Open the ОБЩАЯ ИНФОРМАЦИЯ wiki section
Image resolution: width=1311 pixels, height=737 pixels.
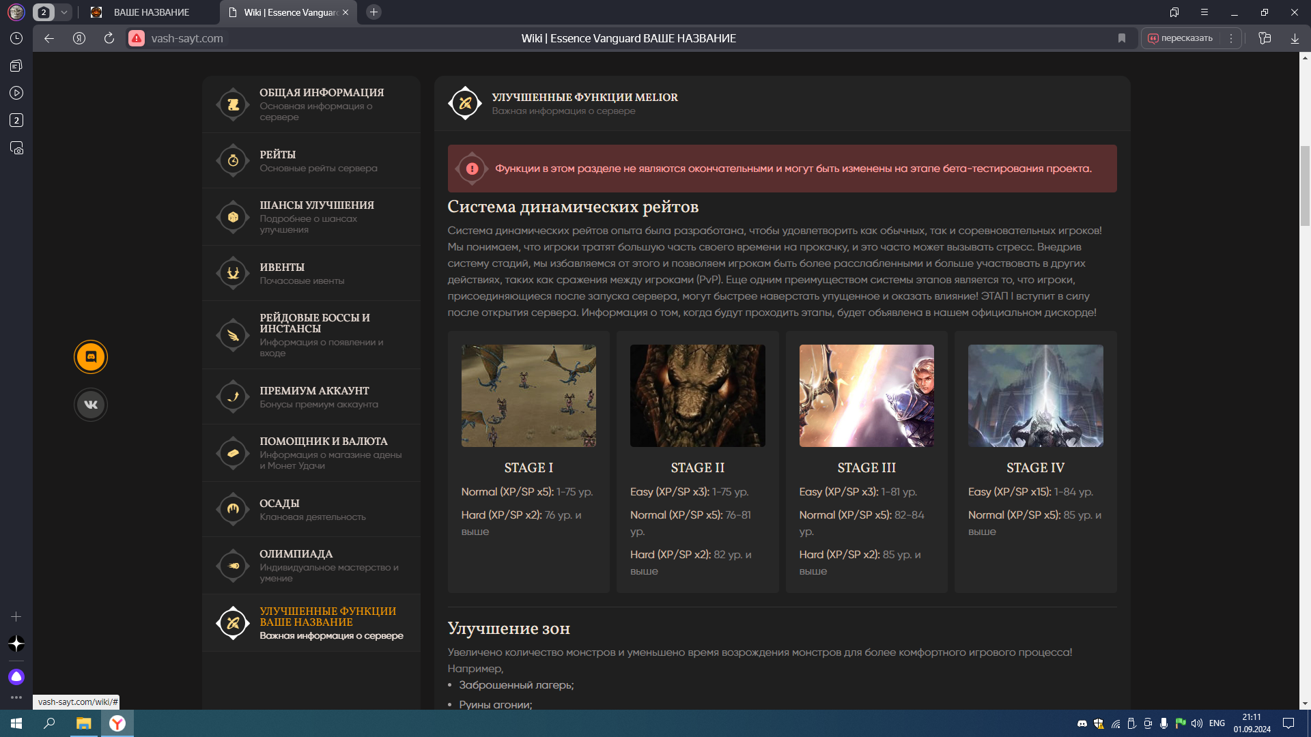(311, 104)
